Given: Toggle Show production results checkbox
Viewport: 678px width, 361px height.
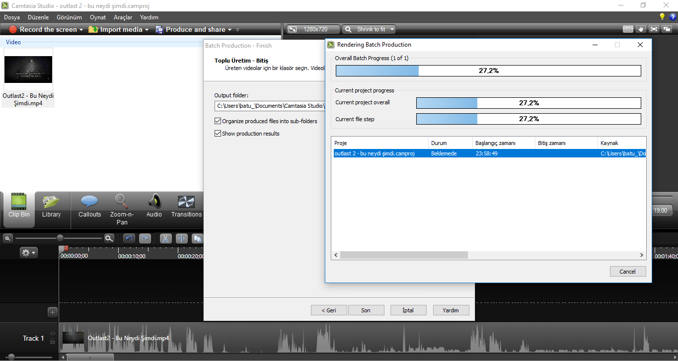Looking at the screenshot, I should pos(218,133).
